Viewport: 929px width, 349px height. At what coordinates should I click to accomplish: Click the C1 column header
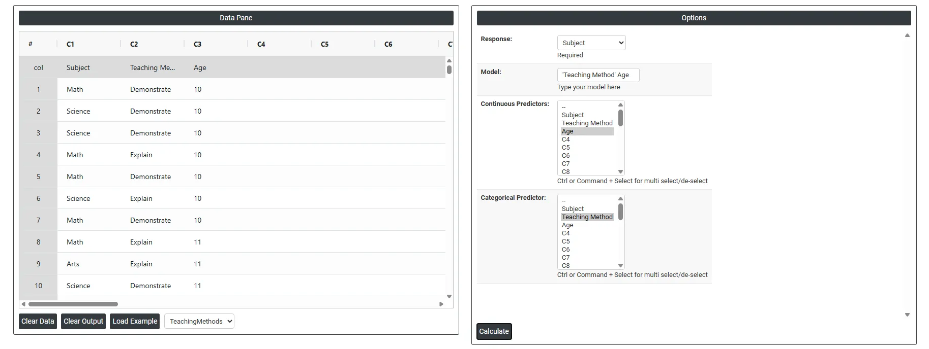coord(89,44)
